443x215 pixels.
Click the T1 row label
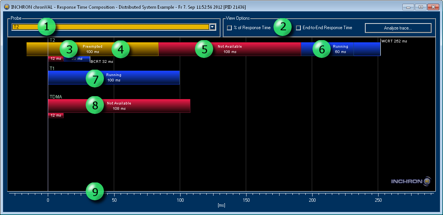pos(52,68)
